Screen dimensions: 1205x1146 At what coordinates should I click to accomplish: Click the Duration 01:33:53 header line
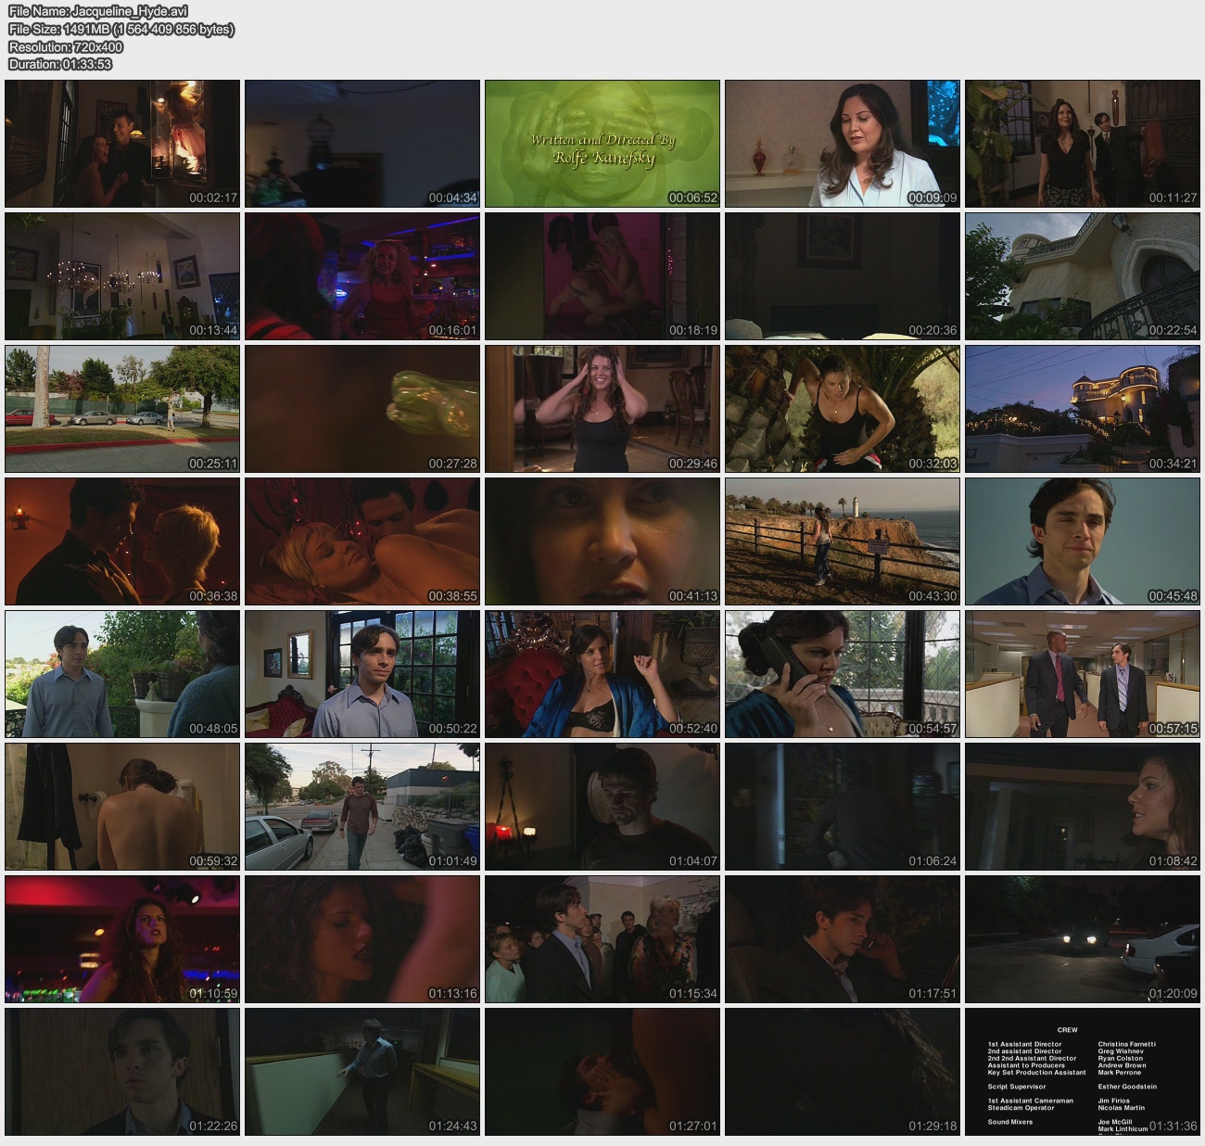[x=60, y=65]
